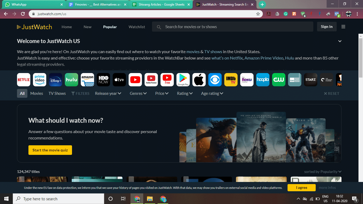Image resolution: width=363 pixels, height=204 pixels.
Task: Expand the Age rating filter
Action: [212, 93]
